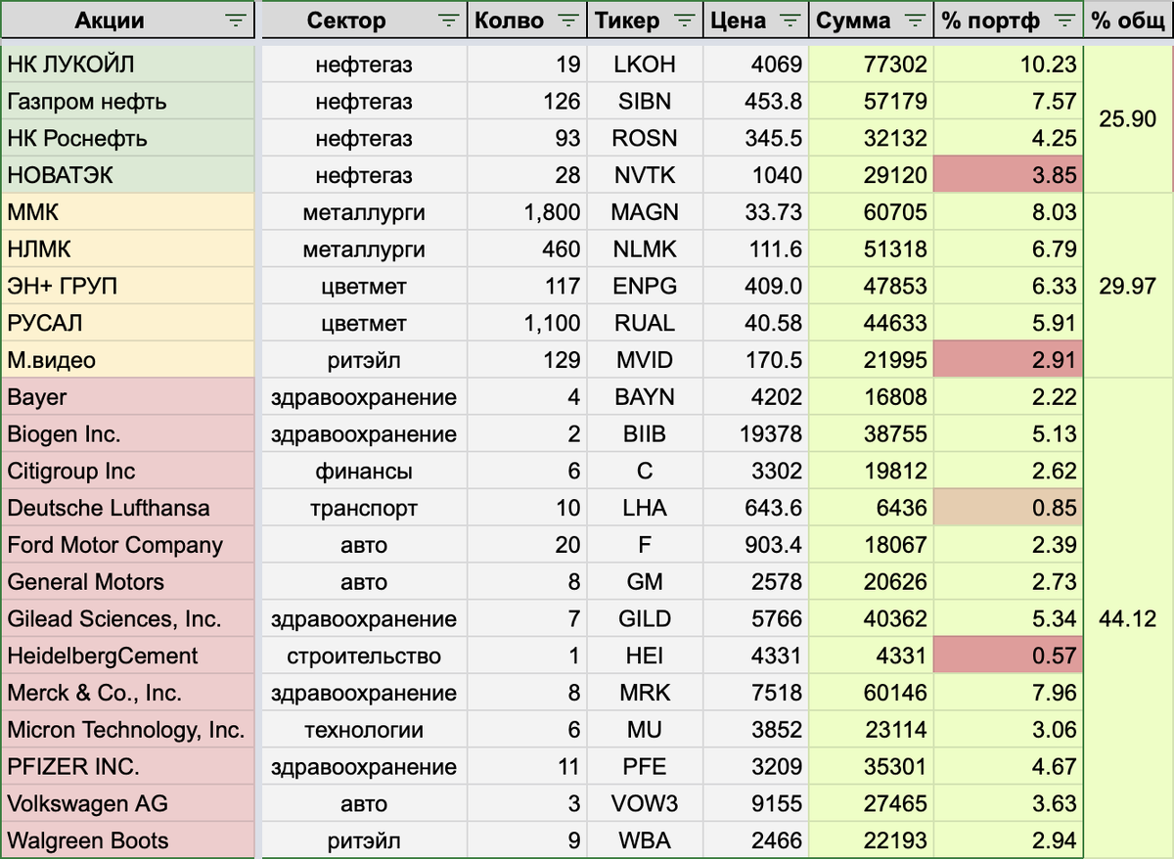Select the Walgreen Boots cell
1174x859 pixels.
click(128, 840)
